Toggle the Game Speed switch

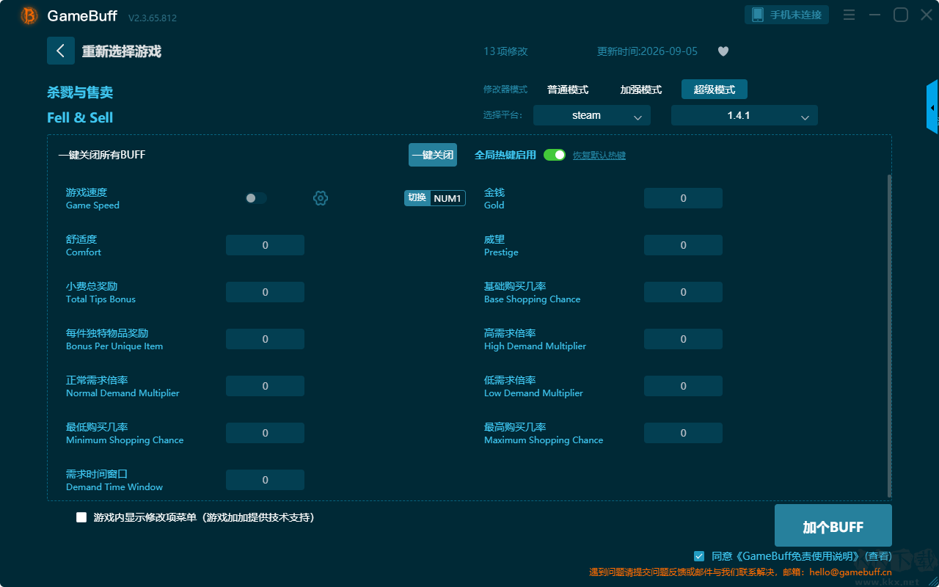256,198
